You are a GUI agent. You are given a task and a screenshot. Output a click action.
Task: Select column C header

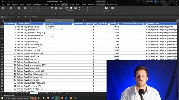click(59, 21)
